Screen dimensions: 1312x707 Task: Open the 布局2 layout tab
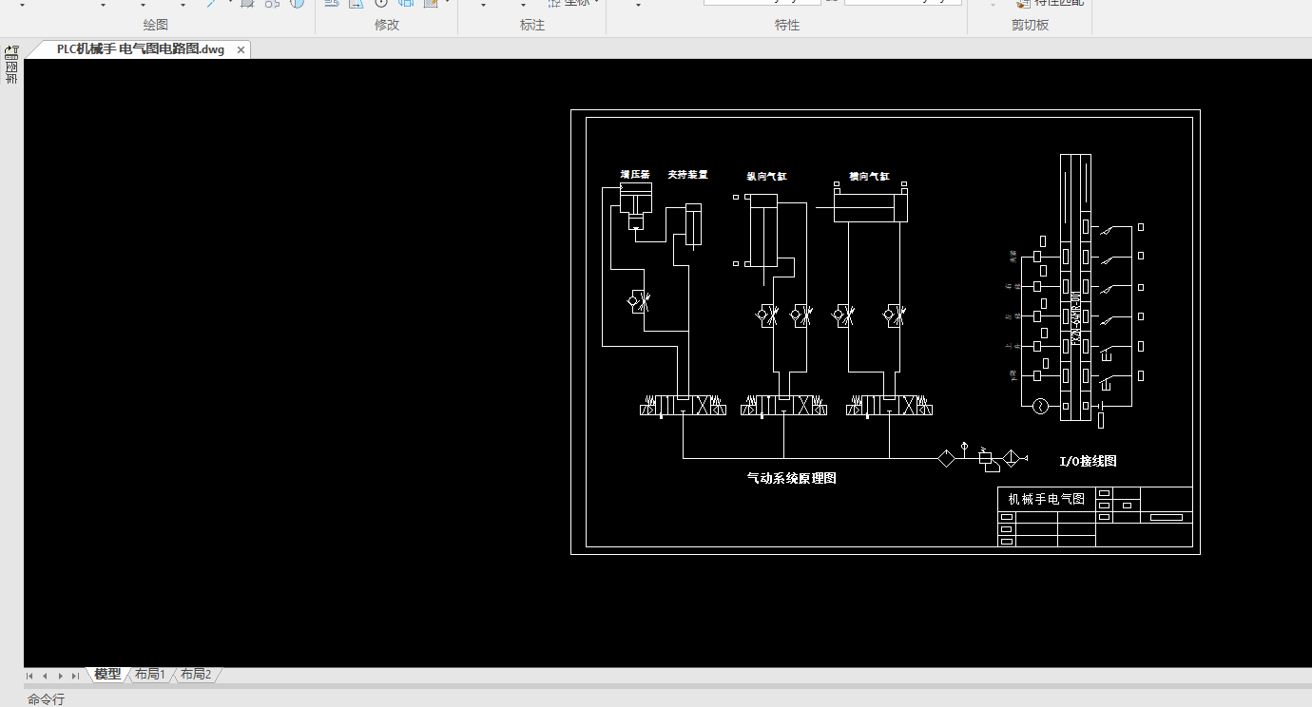[x=196, y=675]
